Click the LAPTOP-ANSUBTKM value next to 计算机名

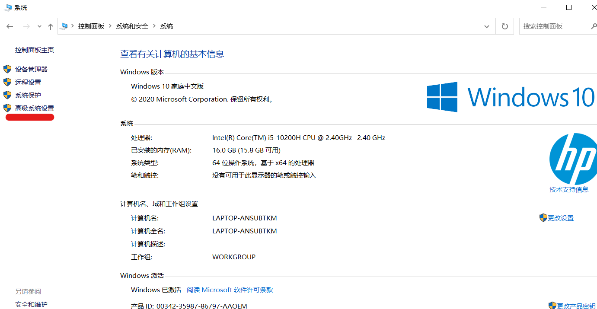pos(244,218)
